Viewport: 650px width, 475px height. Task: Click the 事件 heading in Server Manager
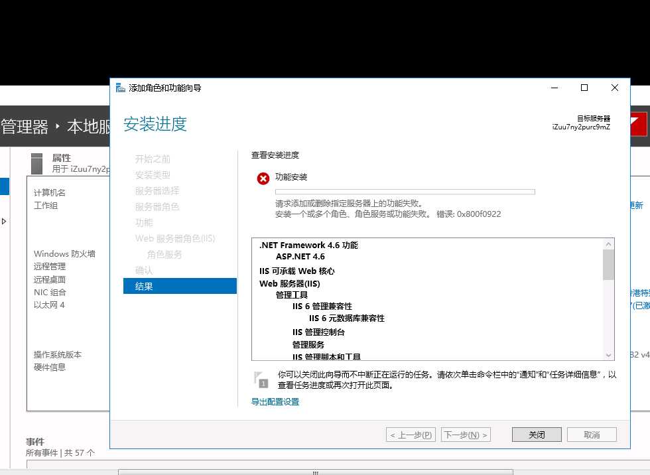click(x=34, y=442)
